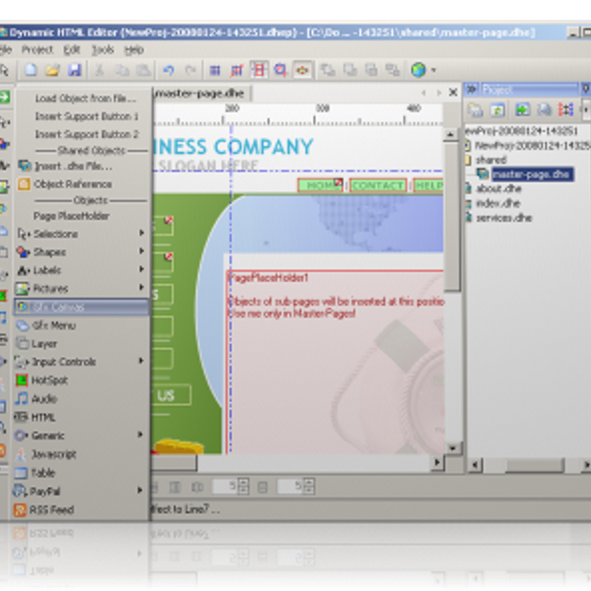This screenshot has height=591, width=591.
Task: Save the project with the floppy disk icon
Action: click(74, 70)
